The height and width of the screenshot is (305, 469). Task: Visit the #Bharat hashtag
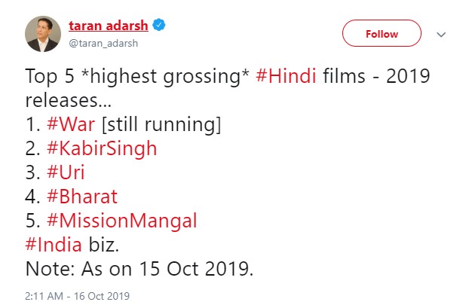tap(80, 197)
